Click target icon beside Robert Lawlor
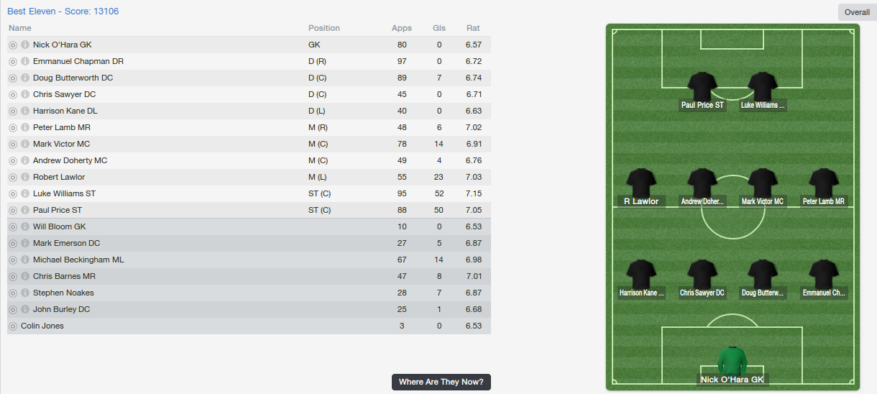Screen dimensions: 877x394 tap(13, 177)
